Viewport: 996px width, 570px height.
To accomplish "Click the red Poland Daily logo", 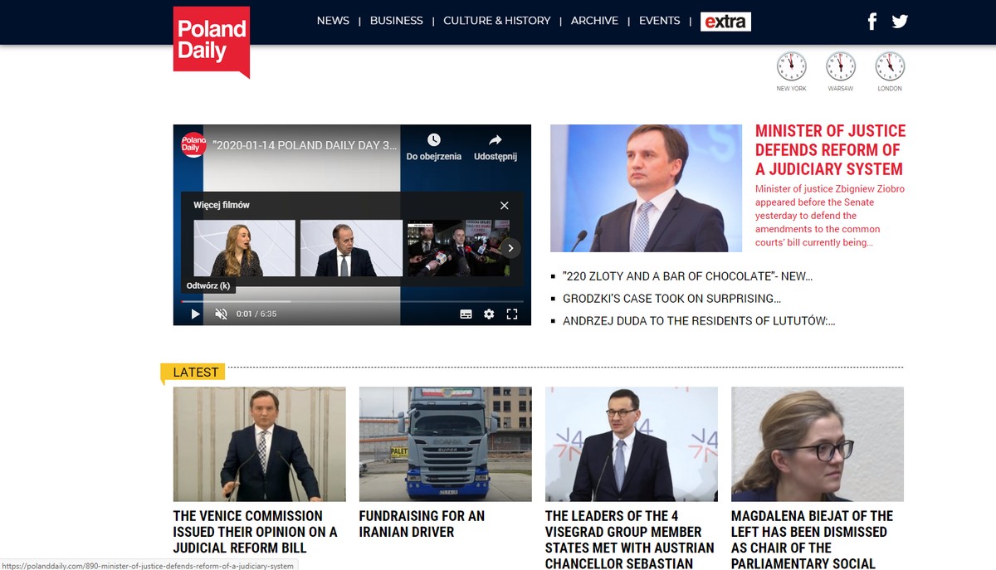I will [212, 37].
